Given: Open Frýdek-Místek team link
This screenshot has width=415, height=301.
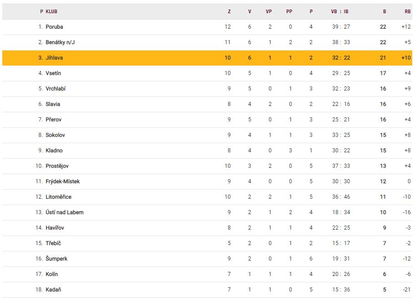Looking at the screenshot, I should coord(62,181).
